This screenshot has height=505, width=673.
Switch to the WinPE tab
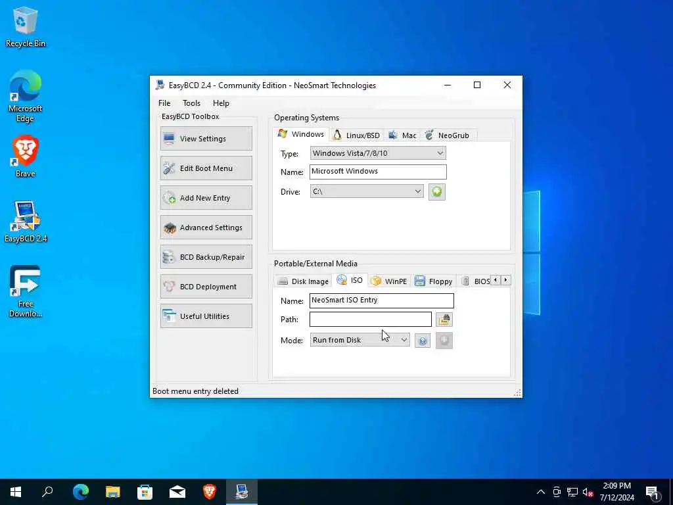389,281
